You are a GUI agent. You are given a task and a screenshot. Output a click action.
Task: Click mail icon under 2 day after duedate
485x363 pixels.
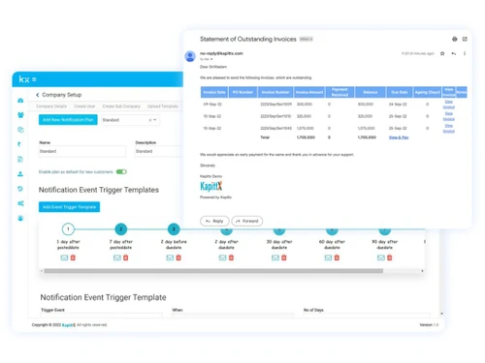(222, 257)
